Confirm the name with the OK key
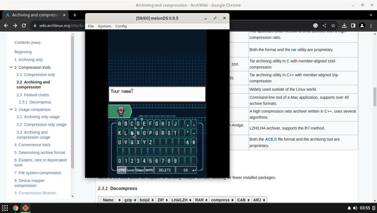Viewport: 377px width, 213px height. coord(186,170)
